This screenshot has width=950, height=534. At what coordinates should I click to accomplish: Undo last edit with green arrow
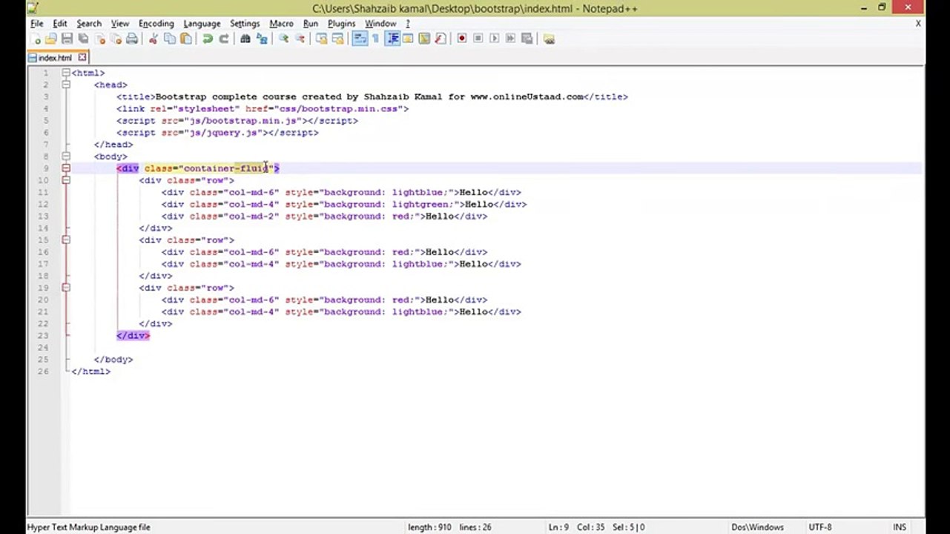[208, 39]
